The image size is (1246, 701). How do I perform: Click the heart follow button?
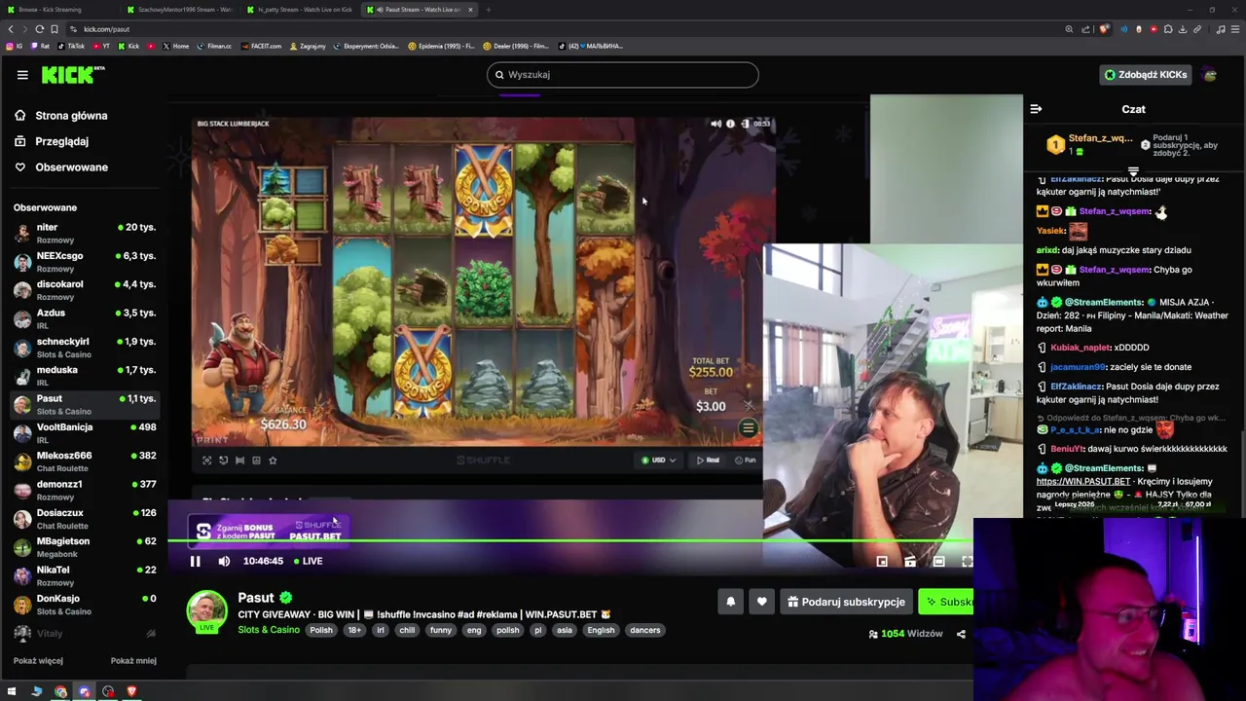[x=762, y=602]
